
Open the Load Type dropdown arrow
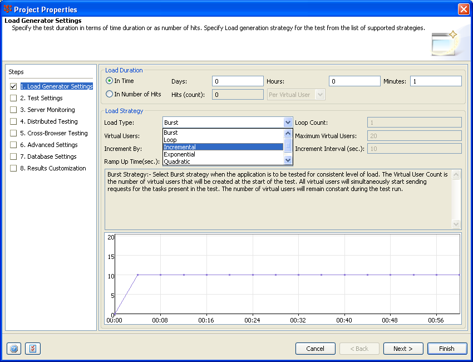[x=288, y=123]
